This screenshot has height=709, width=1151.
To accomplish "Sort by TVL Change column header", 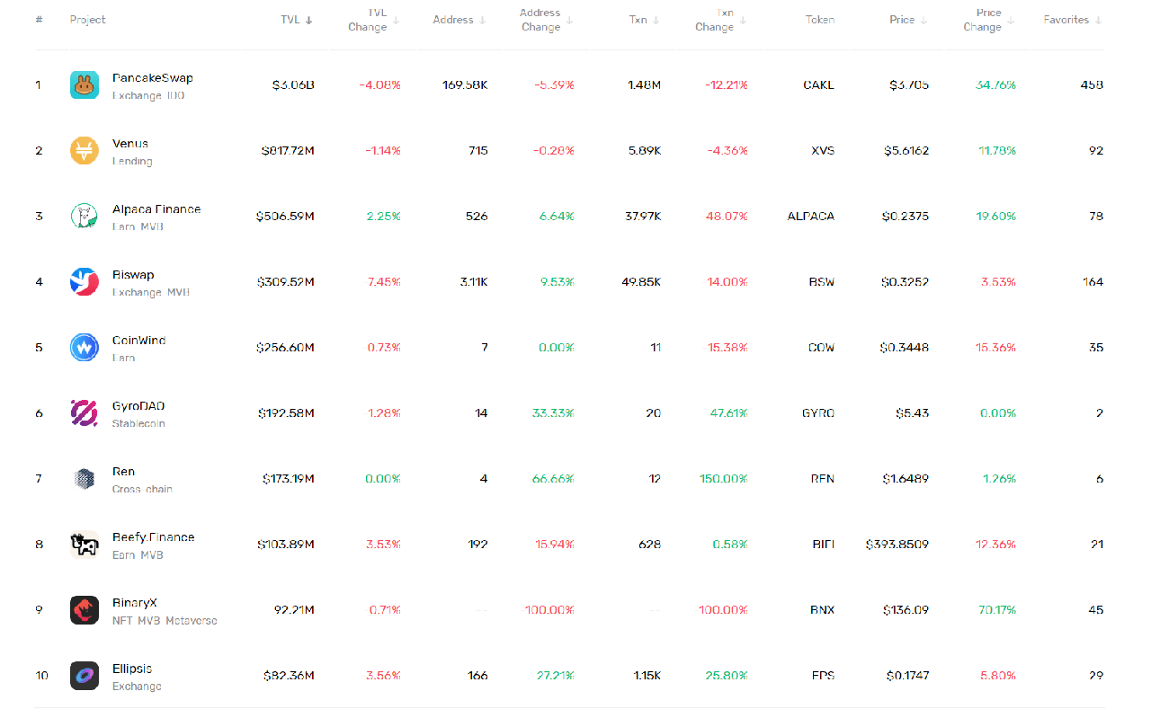I will (x=372, y=20).
